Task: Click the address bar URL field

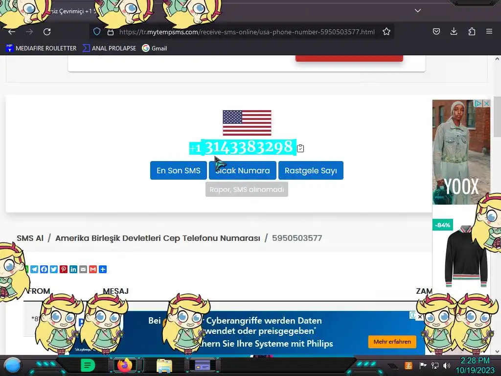Action: pyautogui.click(x=247, y=32)
